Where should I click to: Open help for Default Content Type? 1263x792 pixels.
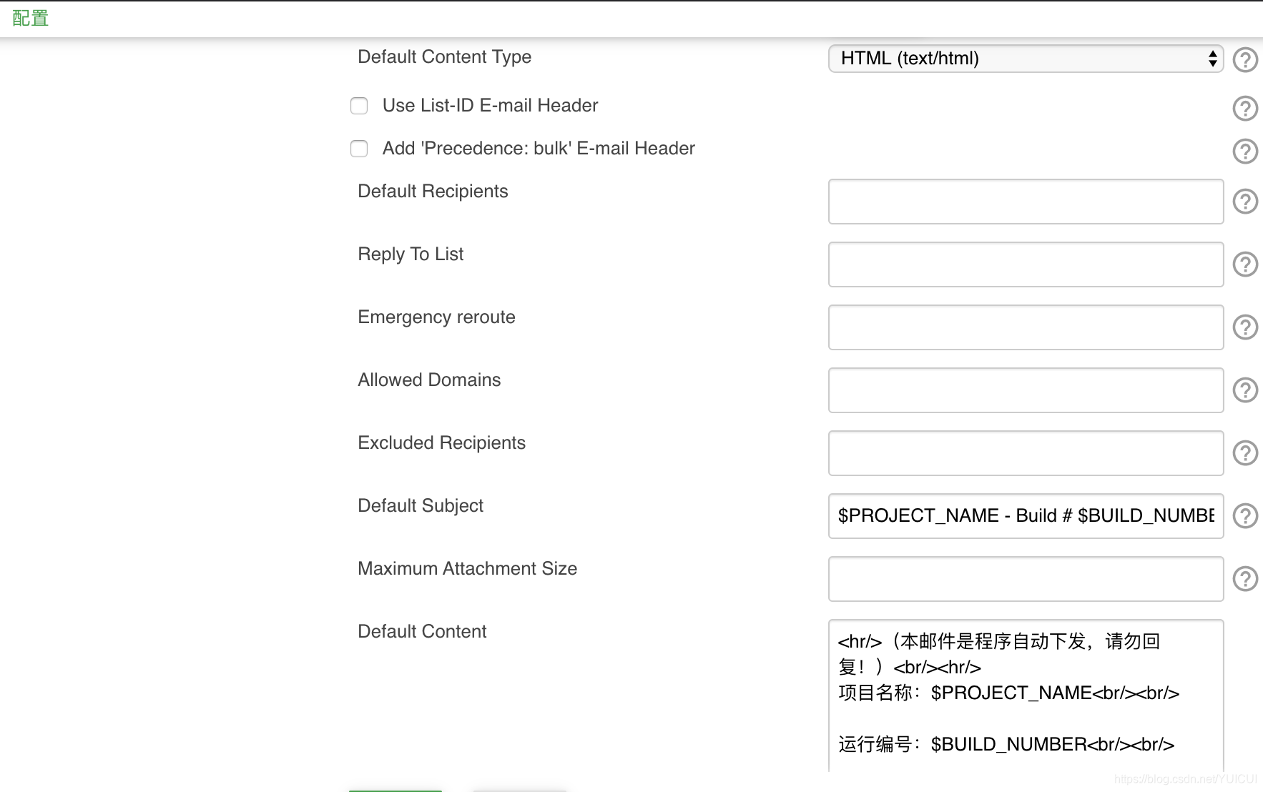click(x=1245, y=59)
